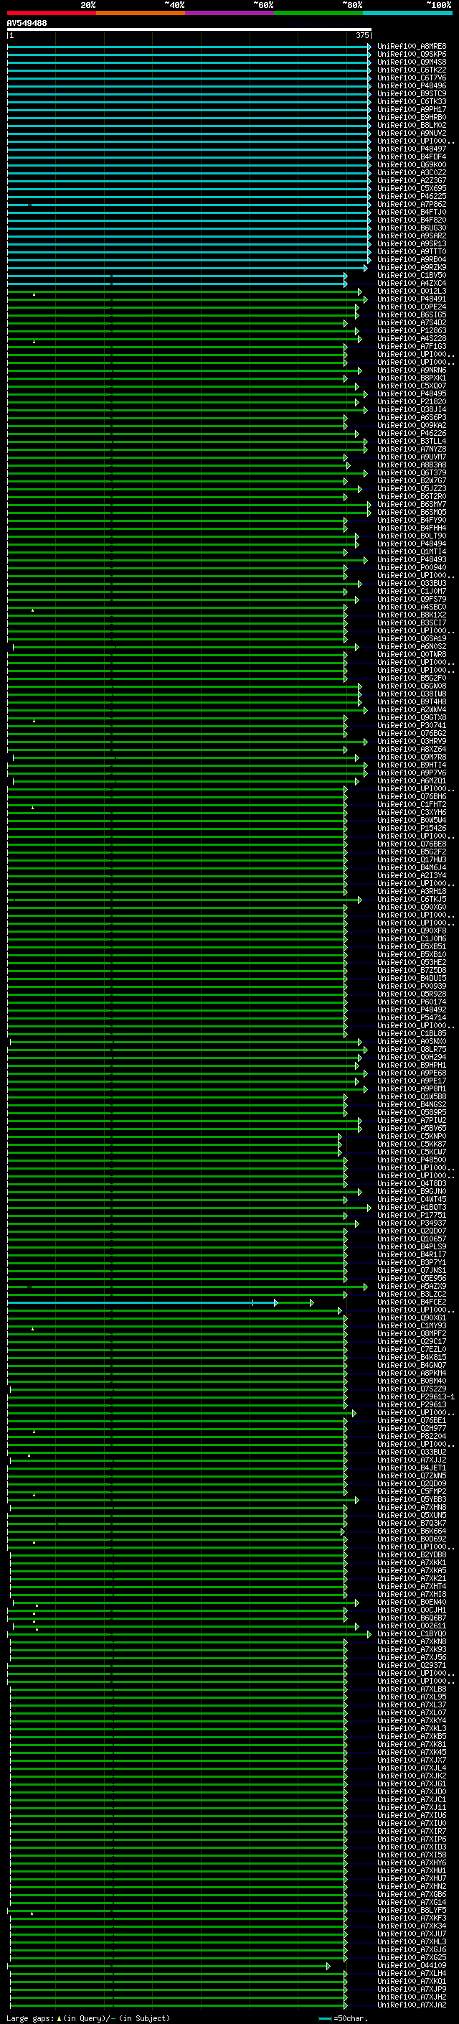Select label UniRef100_Q6T379
Viewport: 459px width, 2024px height.
(412, 473)
